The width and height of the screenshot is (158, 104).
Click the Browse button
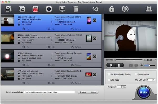(x=83, y=92)
